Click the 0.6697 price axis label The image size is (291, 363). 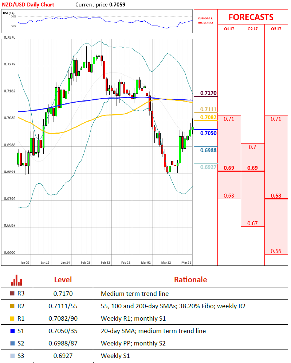[x=10, y=225]
